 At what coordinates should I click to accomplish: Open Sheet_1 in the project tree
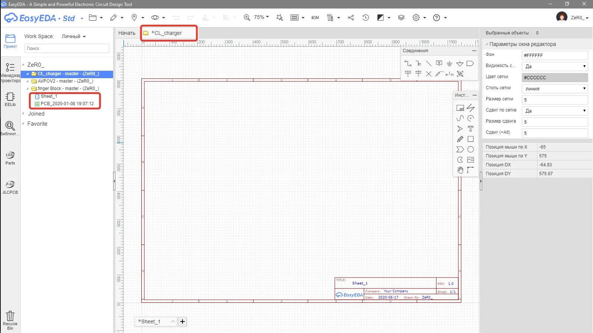tap(49, 96)
